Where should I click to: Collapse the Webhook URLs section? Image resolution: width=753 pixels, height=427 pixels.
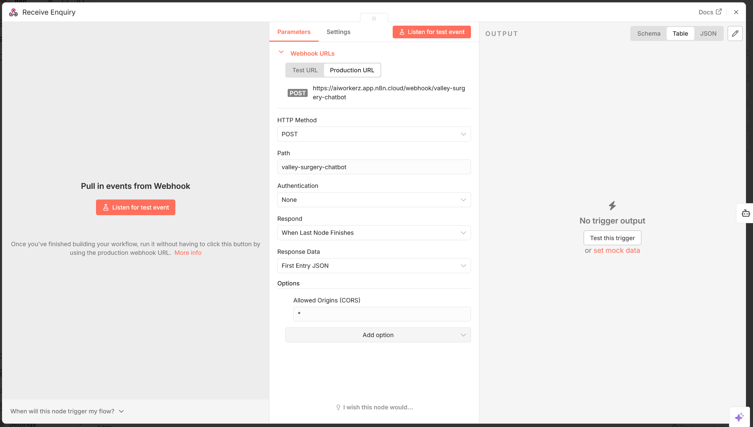point(281,52)
